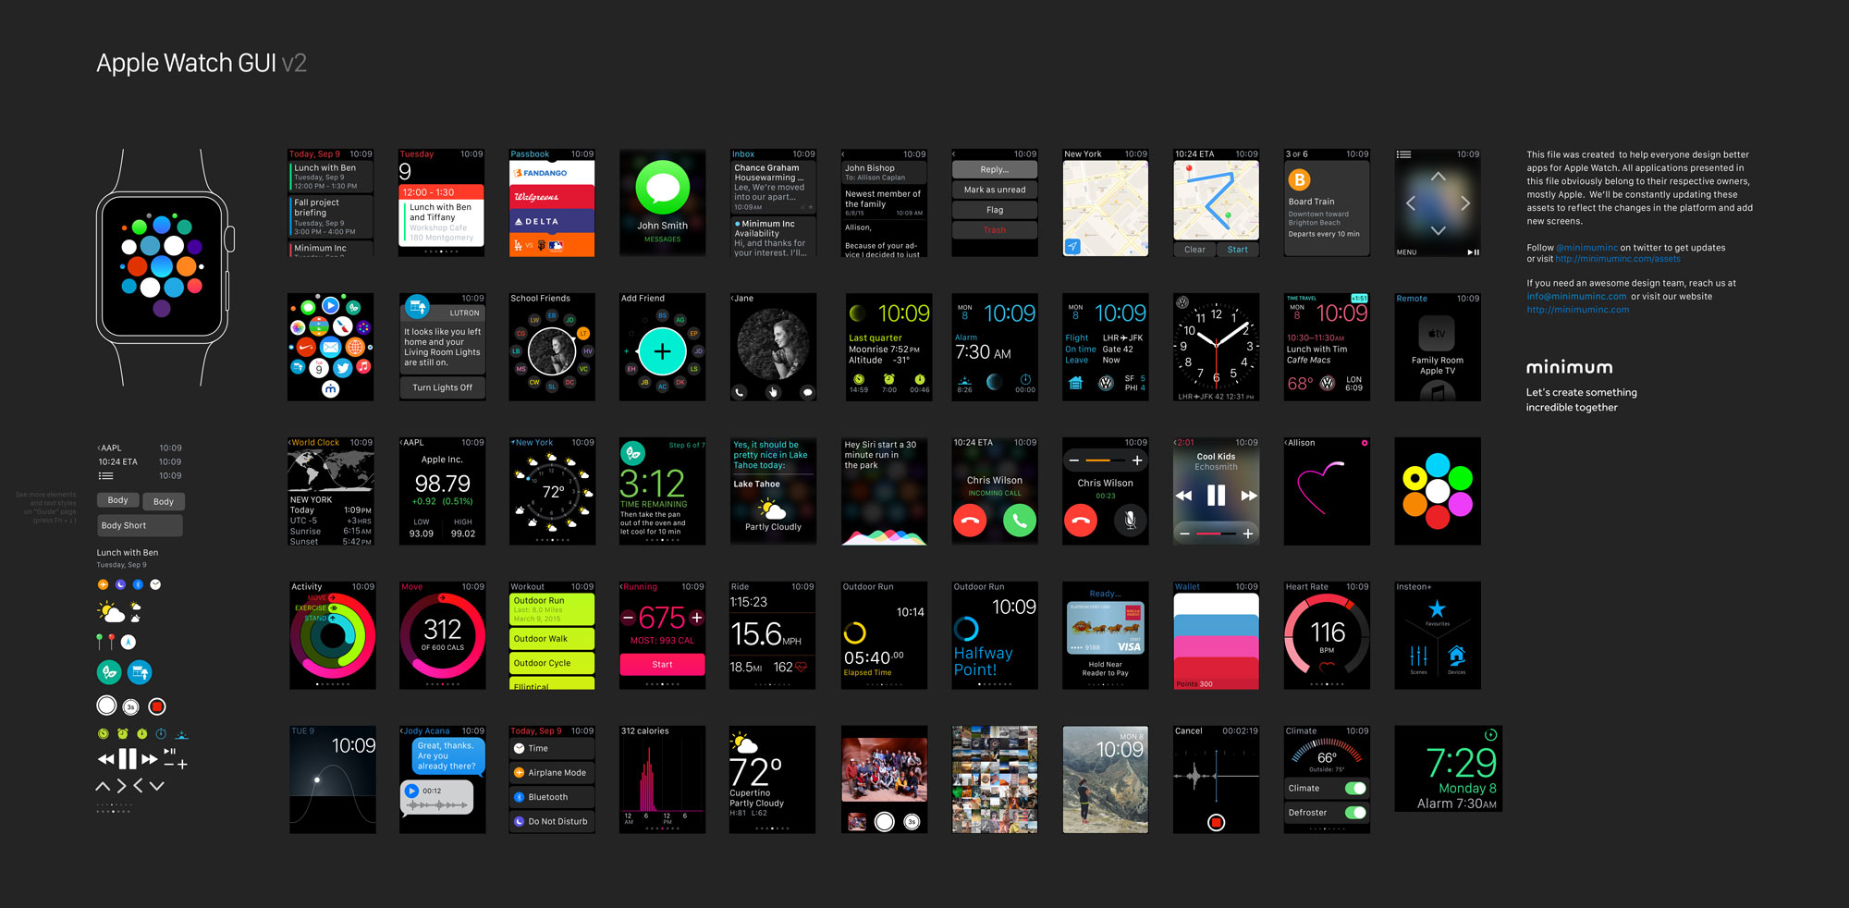The width and height of the screenshot is (1849, 908).
Task: Select the Do Not Disturb moon icon
Action: click(518, 820)
